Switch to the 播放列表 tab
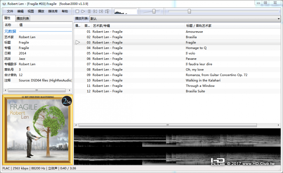Screen dimensions: 283x173 pos(23,18)
